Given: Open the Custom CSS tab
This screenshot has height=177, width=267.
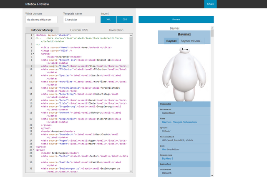Looking at the screenshot, I should coord(79,30).
